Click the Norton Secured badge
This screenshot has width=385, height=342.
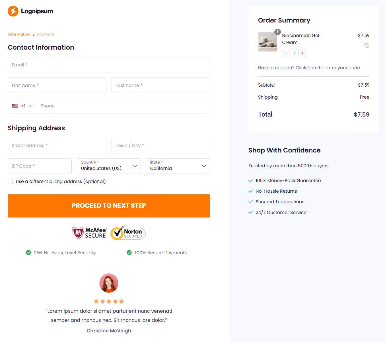128,233
